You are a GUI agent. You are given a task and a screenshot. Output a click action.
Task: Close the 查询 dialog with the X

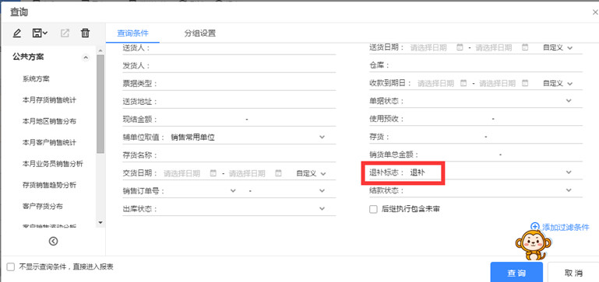tap(595, 12)
